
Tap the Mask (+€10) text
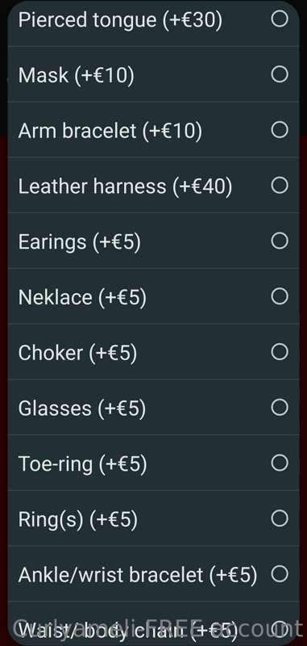tap(76, 76)
